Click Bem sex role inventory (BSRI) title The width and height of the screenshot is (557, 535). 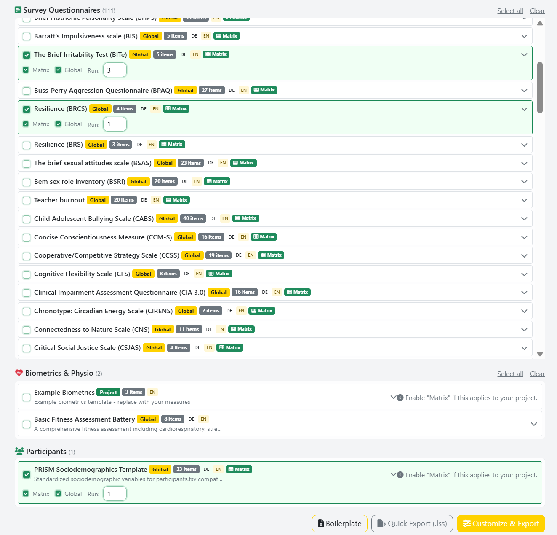[80, 182]
